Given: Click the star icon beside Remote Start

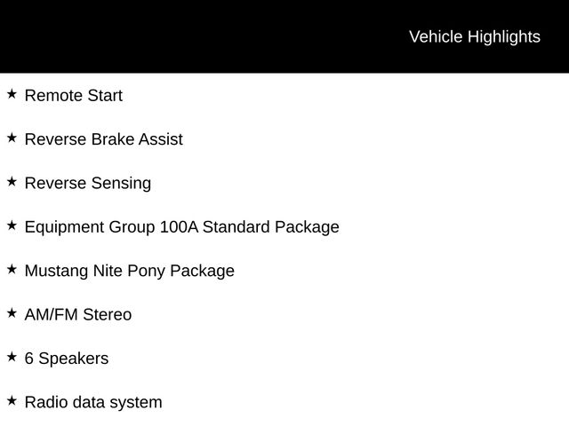Looking at the screenshot, I should 12,93.
